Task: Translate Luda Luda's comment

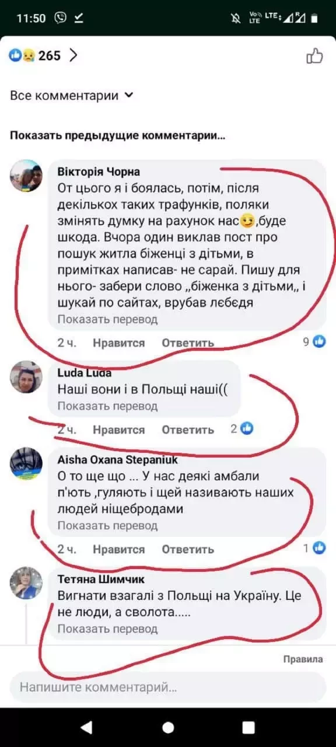Action: click(x=107, y=406)
